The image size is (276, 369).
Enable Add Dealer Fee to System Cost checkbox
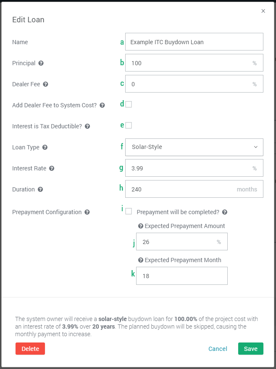click(x=129, y=104)
